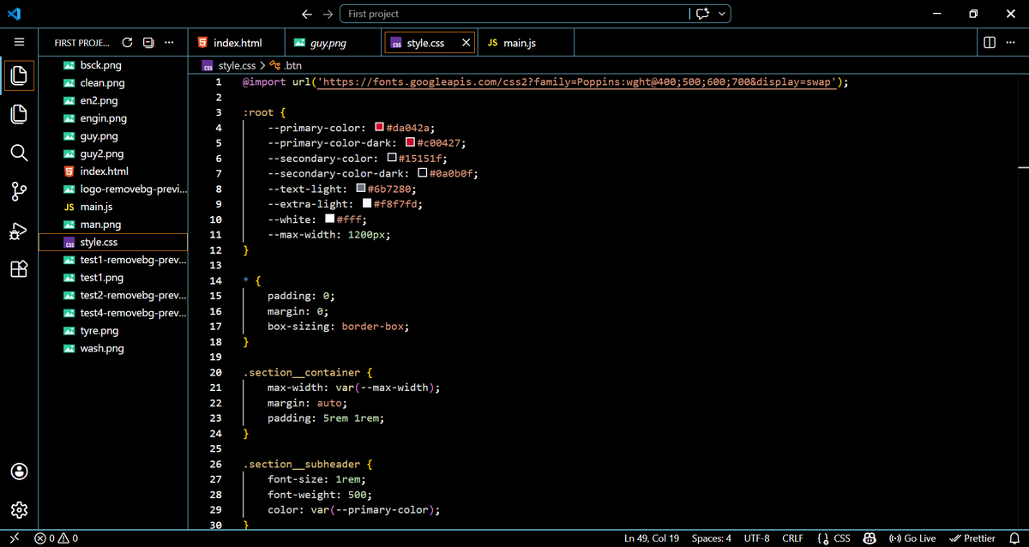Change indentation Spaces: 4
Image resolution: width=1029 pixels, height=547 pixels.
[x=712, y=538]
